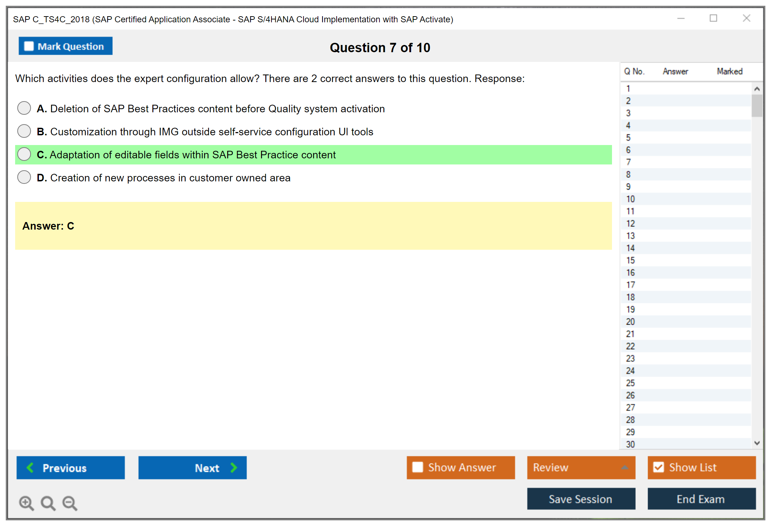The width and height of the screenshot is (774, 529).
Task: Click the reset zoom magnifier icon
Action: pos(48,503)
